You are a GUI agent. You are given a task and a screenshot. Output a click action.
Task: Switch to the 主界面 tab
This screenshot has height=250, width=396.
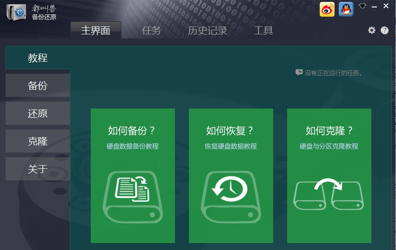pyautogui.click(x=96, y=30)
